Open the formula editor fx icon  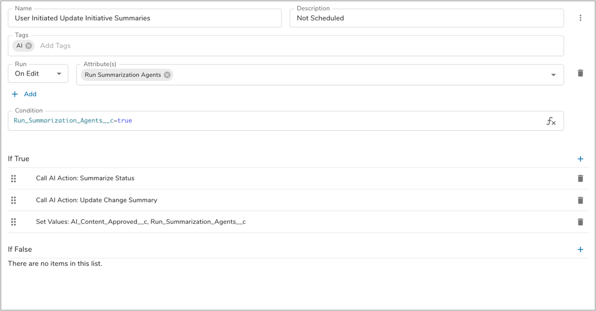pyautogui.click(x=551, y=121)
